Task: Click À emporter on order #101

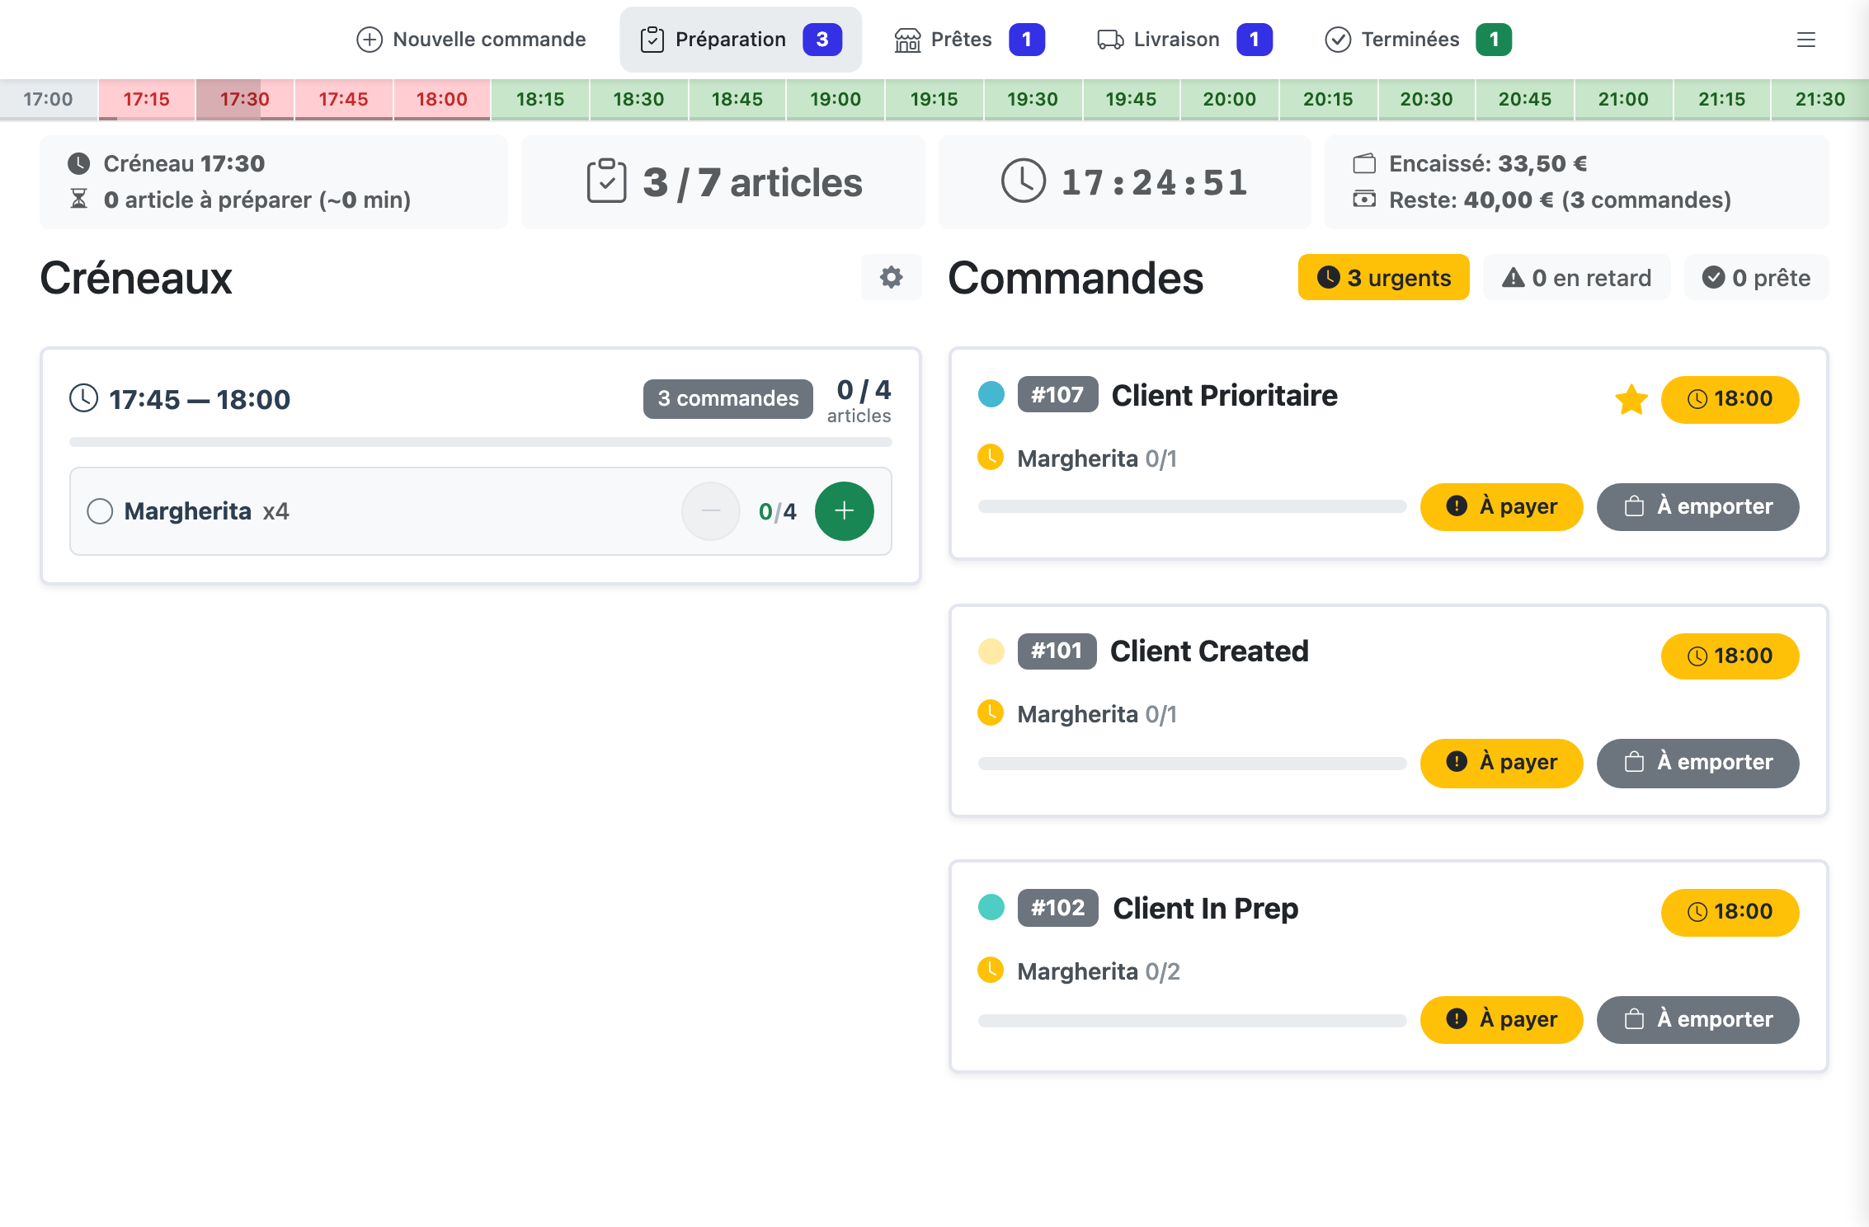Action: pos(1697,763)
